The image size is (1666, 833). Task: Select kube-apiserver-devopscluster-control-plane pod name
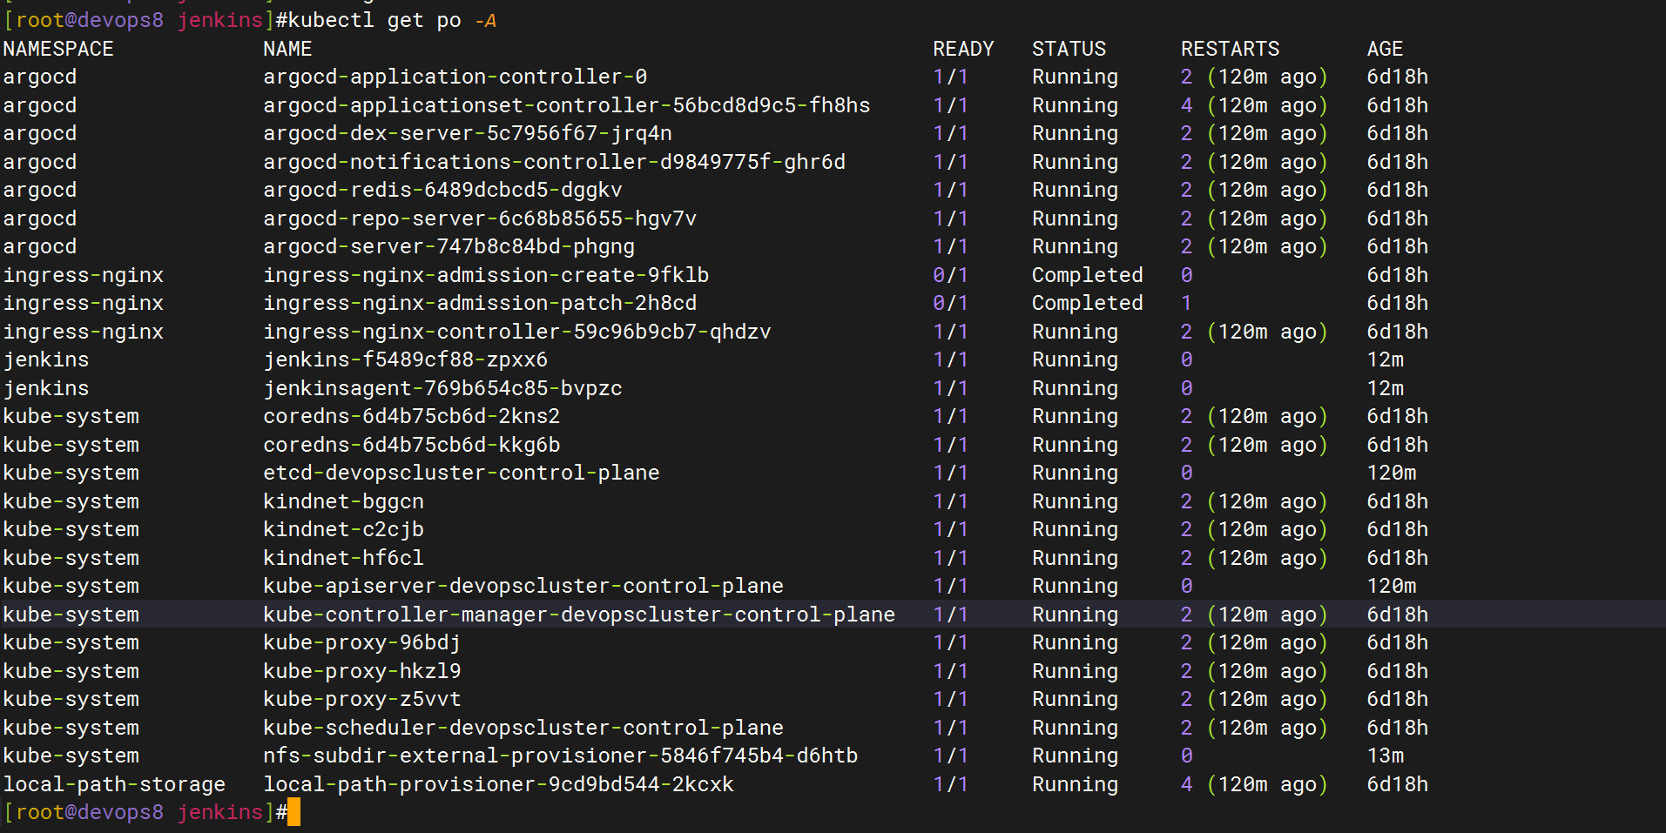click(523, 586)
